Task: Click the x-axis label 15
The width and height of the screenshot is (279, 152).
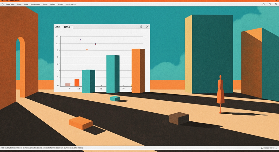Action: point(101,88)
